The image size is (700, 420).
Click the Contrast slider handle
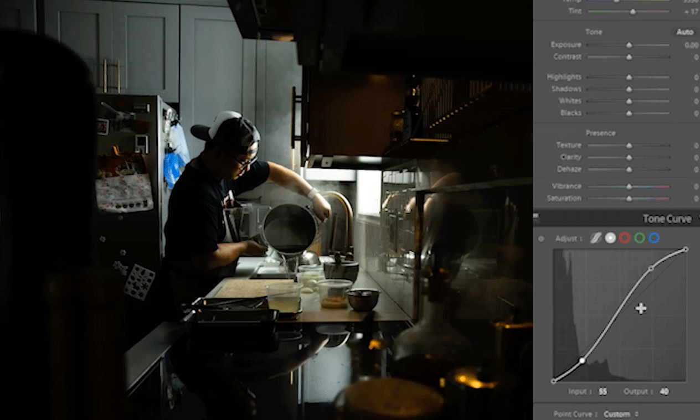pyautogui.click(x=629, y=57)
